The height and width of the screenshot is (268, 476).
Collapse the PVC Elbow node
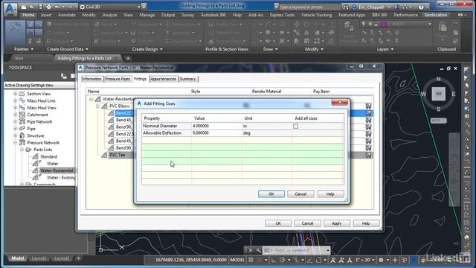[x=97, y=106]
